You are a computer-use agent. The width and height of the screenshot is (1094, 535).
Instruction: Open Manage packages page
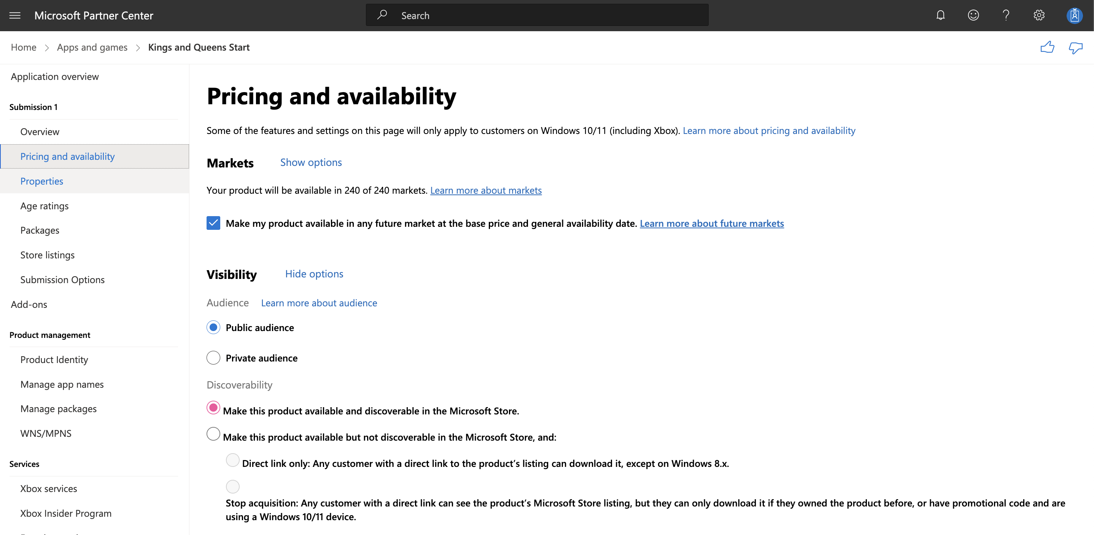pos(59,409)
